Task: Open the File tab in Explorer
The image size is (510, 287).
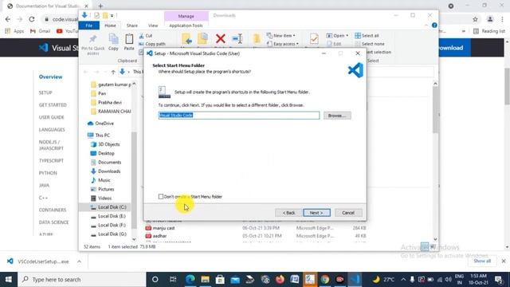Action: tap(88, 26)
